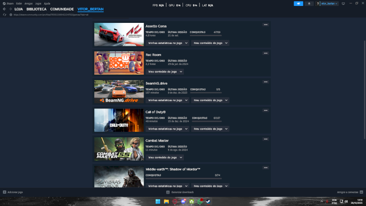This screenshot has height=206, width=366.
Task: Open WhatsApp from the taskbar
Action: (200, 201)
